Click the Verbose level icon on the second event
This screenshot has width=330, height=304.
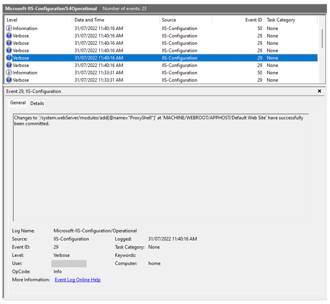9,35
